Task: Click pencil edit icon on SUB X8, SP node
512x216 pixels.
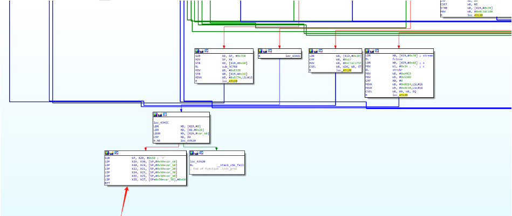Action: pyautogui.click(x=201, y=51)
